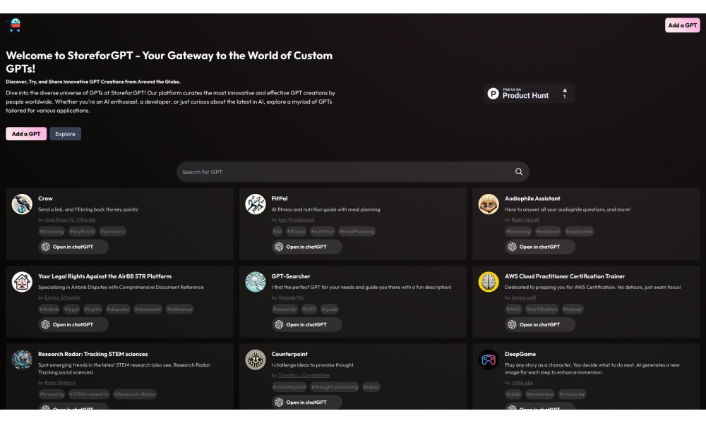Viewport: 706px width, 423px height.
Task: Click the header Add a GPT button
Action: coord(682,25)
